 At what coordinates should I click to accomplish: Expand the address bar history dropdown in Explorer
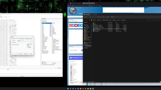pyautogui.click(x=147, y=20)
